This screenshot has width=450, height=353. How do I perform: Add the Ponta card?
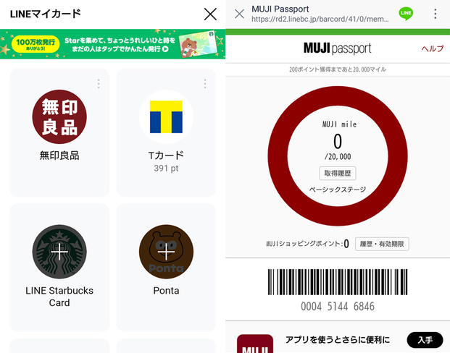click(166, 252)
